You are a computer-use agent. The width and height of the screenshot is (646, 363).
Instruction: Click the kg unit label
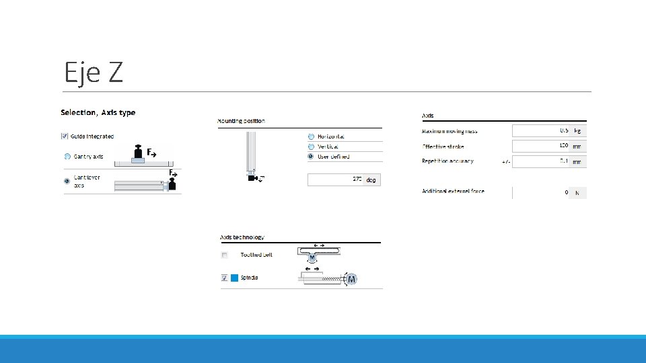(x=577, y=131)
